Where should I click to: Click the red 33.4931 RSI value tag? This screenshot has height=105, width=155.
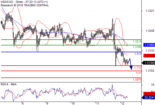[149, 94]
